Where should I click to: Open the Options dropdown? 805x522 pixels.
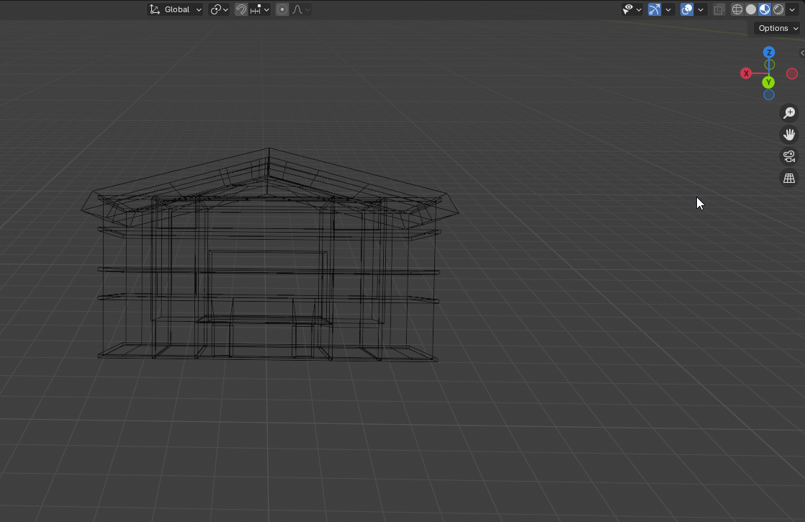tap(777, 28)
